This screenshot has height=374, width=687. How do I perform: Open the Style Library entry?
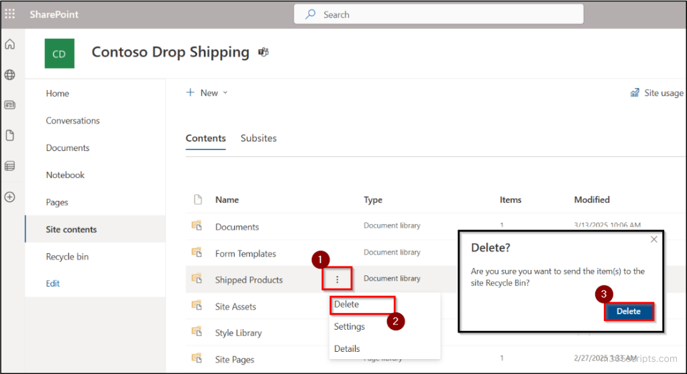click(238, 333)
